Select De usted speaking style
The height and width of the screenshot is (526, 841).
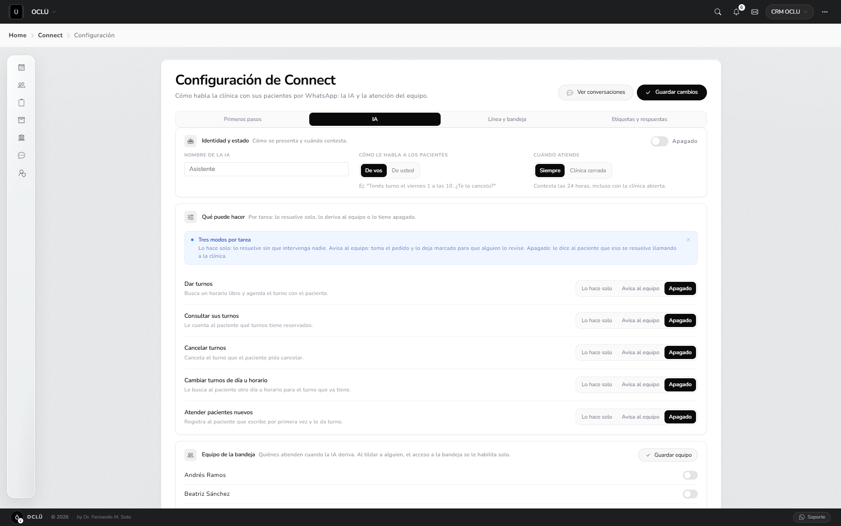(403, 171)
